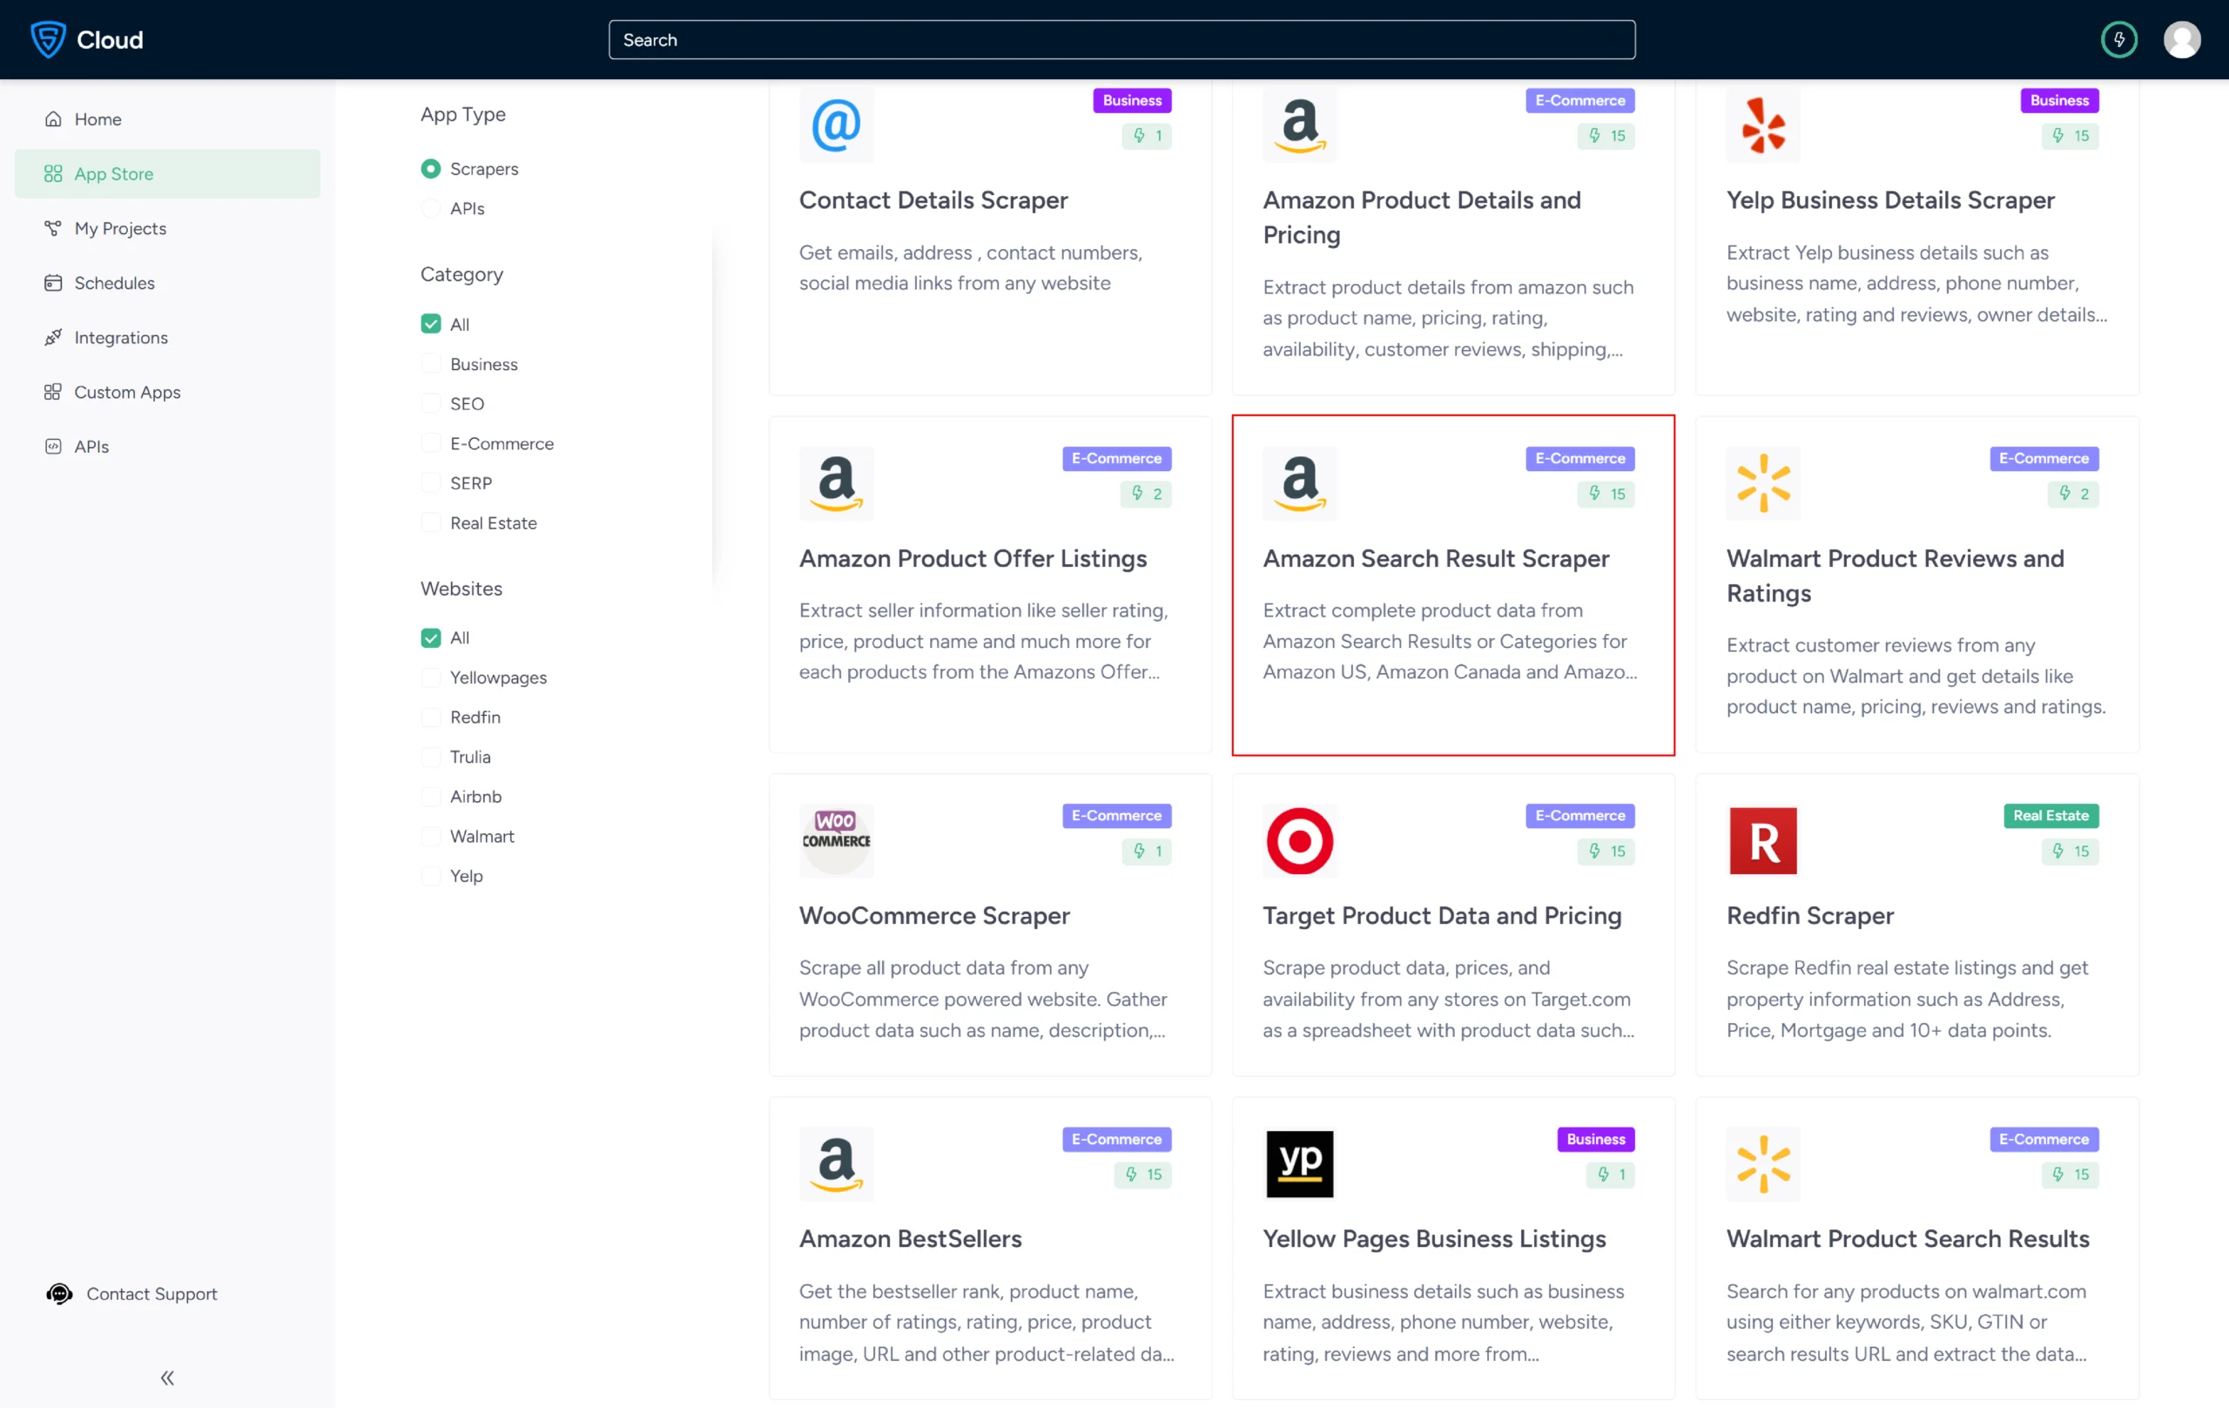The image size is (2229, 1408).
Task: Click the Yelp burst logo icon
Action: point(1763,126)
